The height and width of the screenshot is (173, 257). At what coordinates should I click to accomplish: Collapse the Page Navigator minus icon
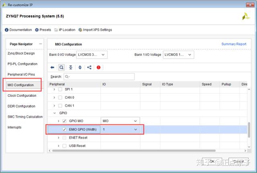(x=41, y=44)
